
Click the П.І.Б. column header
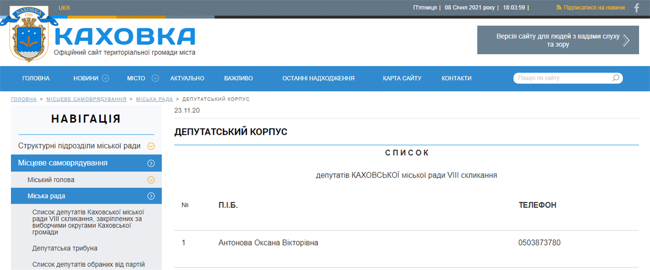(x=228, y=205)
